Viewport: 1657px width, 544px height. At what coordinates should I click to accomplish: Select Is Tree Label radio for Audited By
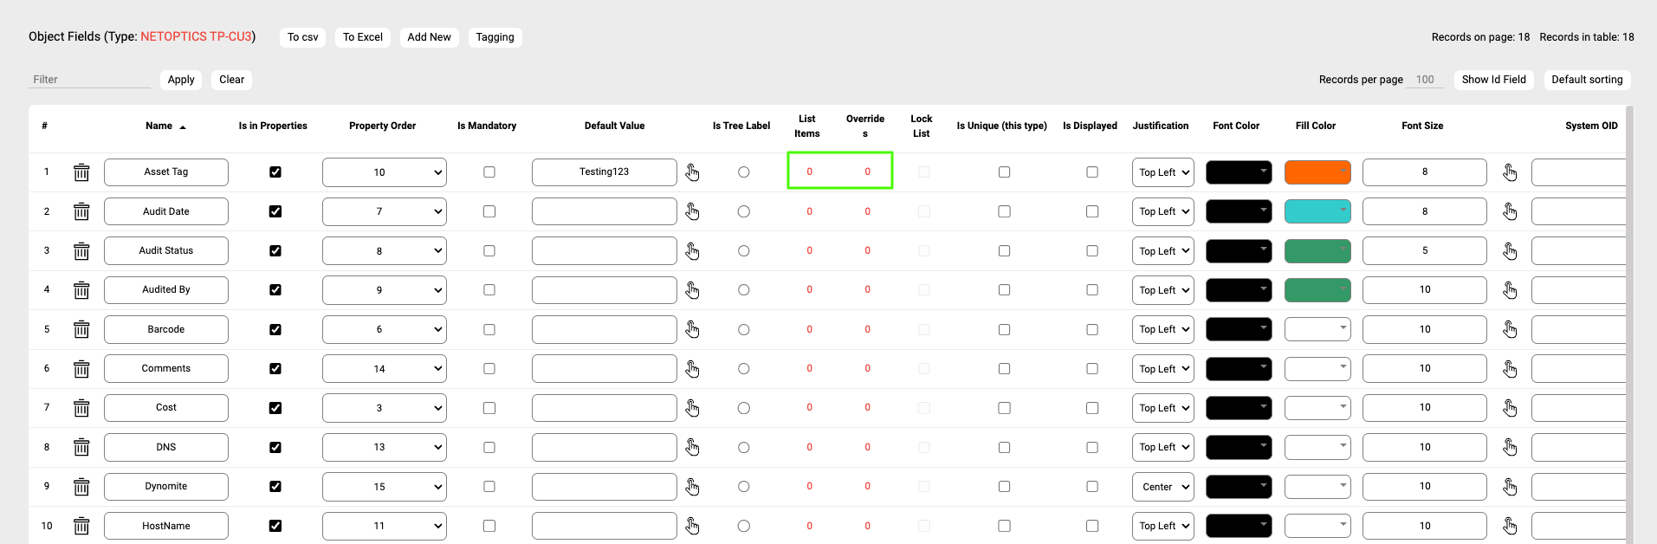(x=744, y=290)
